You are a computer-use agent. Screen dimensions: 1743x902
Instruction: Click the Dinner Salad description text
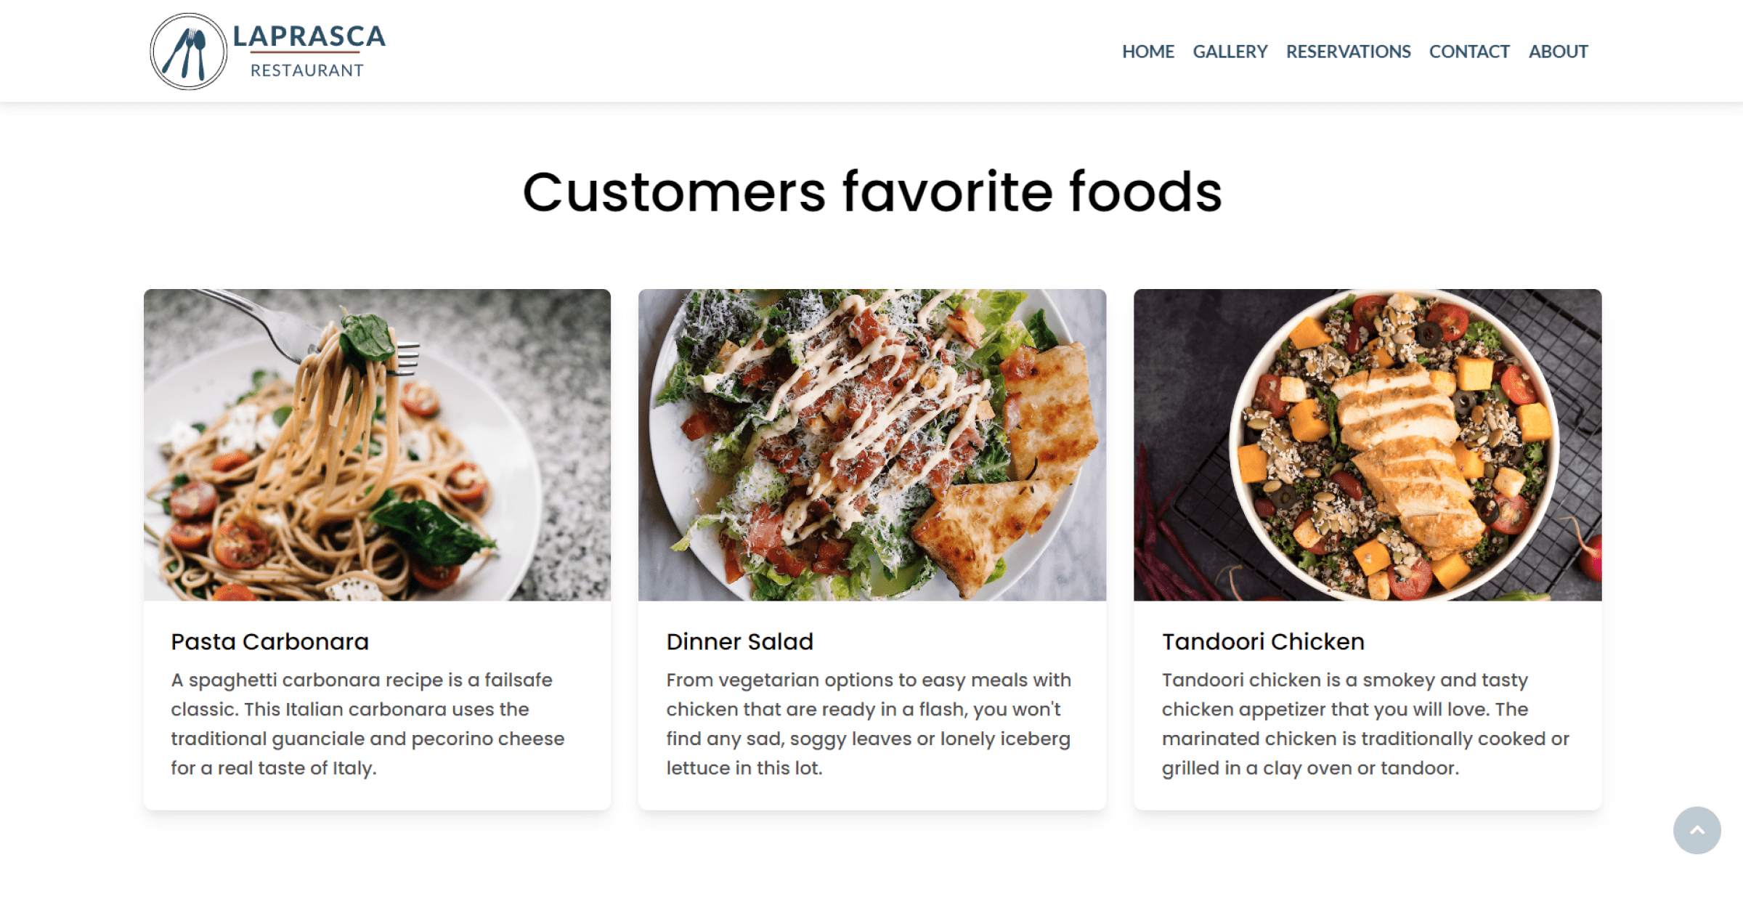868,723
